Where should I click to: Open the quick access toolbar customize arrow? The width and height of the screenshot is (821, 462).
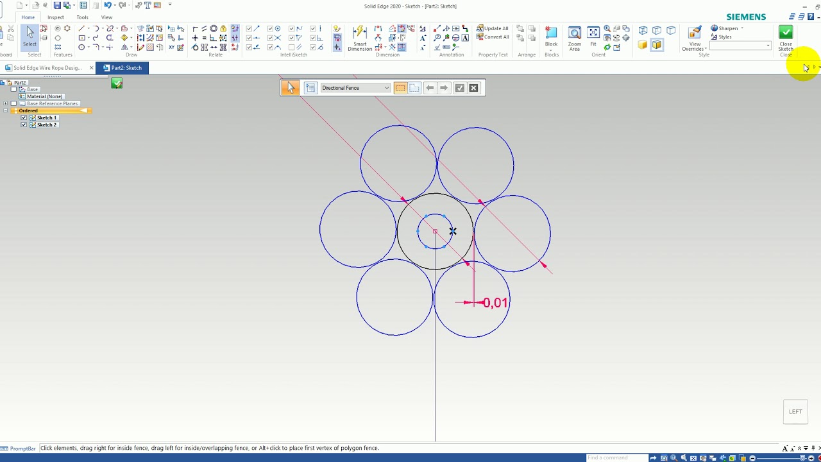pos(170,5)
